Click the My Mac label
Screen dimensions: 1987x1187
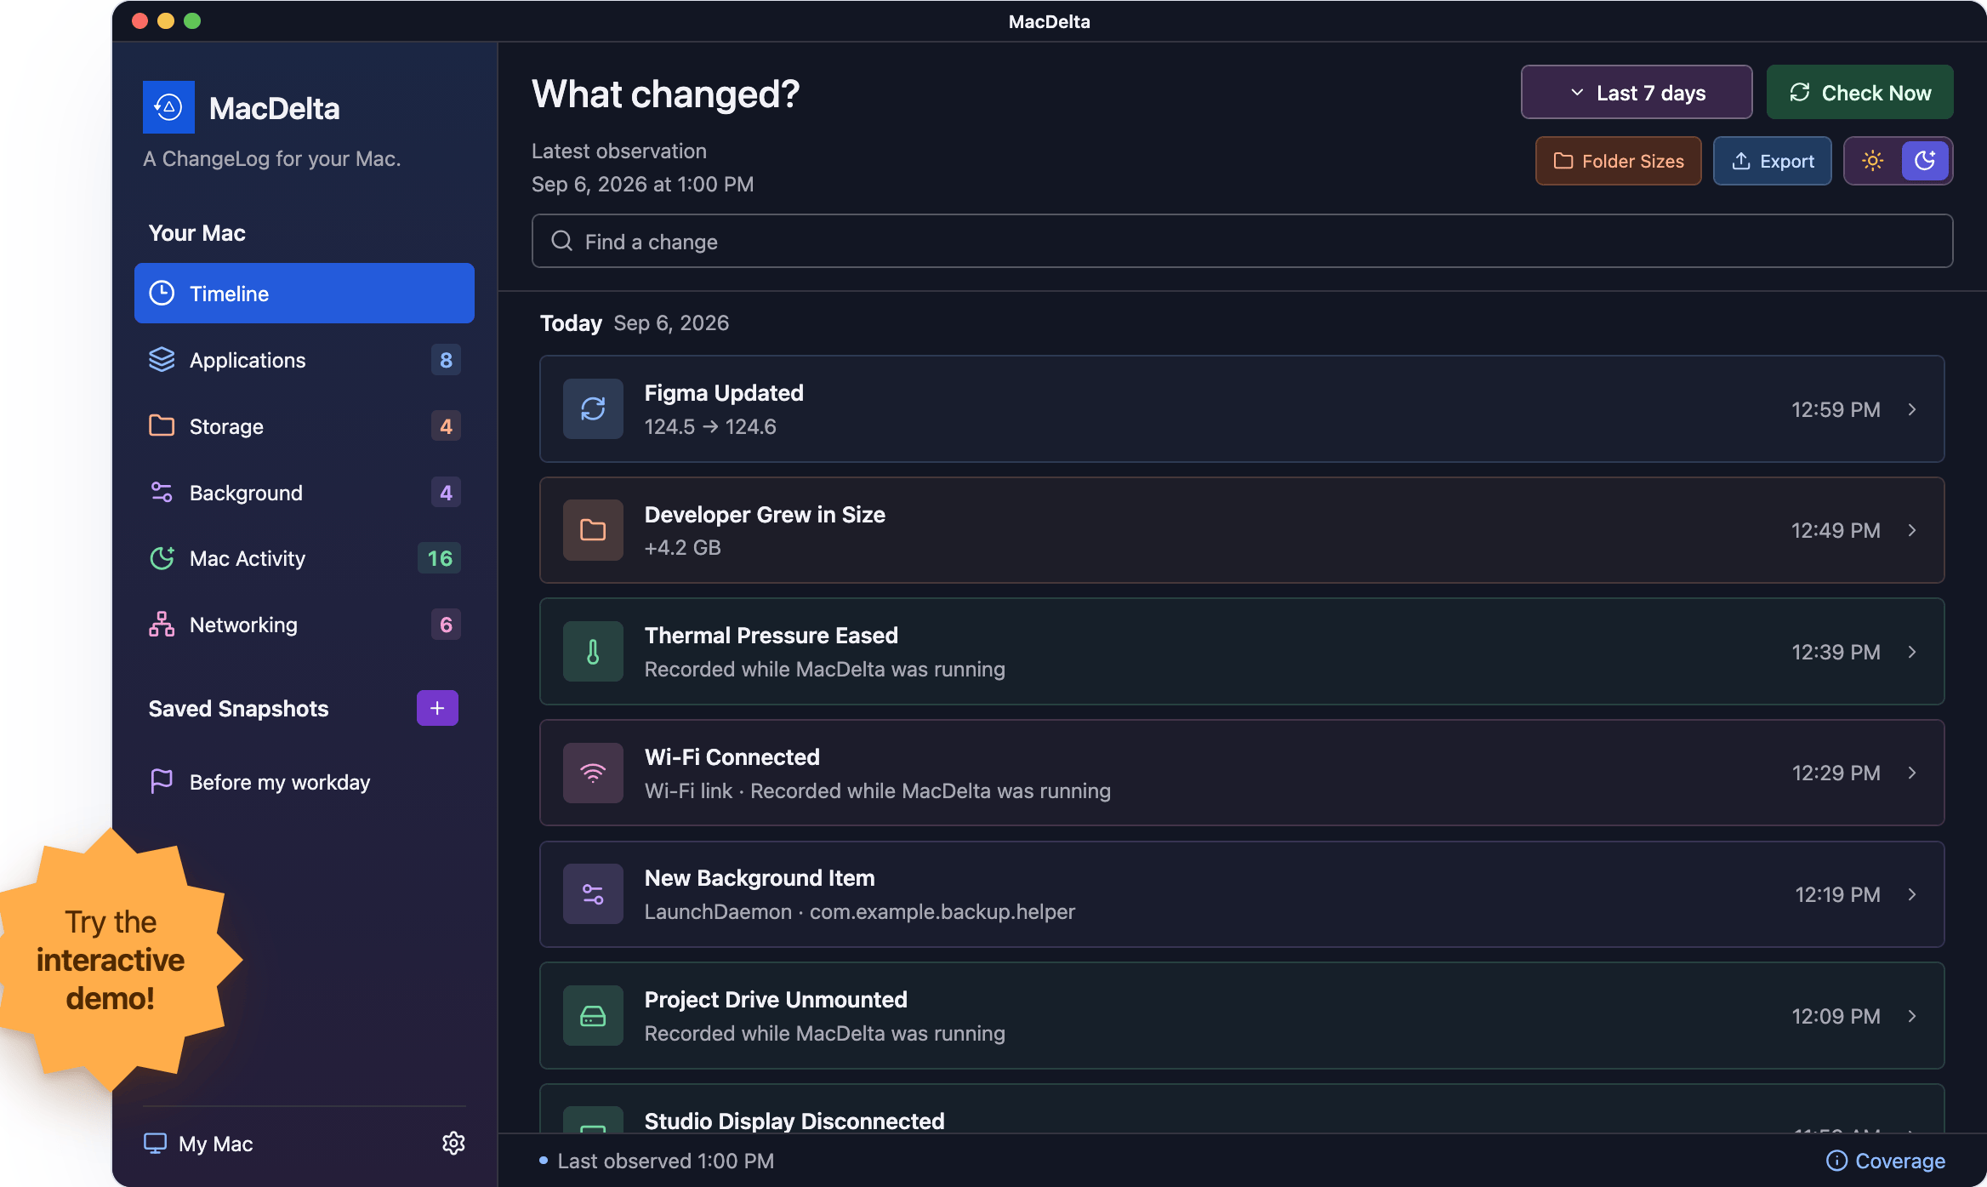(215, 1144)
